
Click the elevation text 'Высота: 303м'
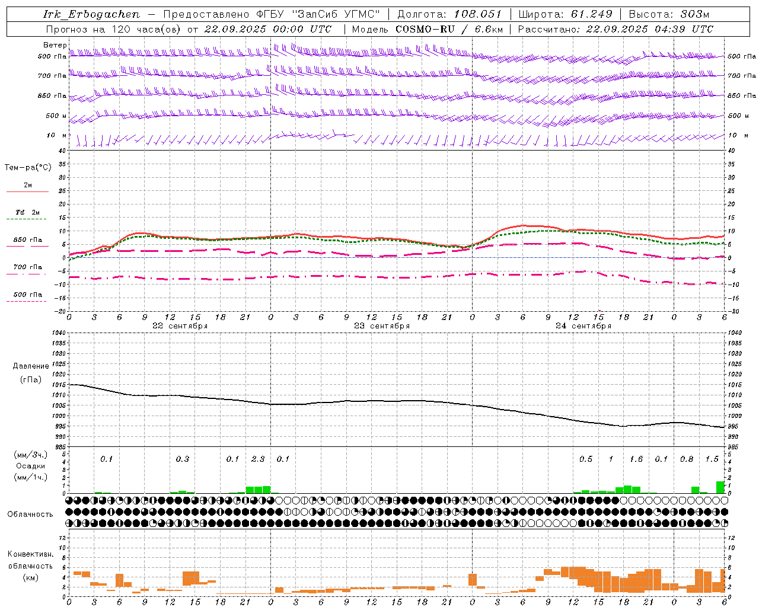[x=669, y=14]
